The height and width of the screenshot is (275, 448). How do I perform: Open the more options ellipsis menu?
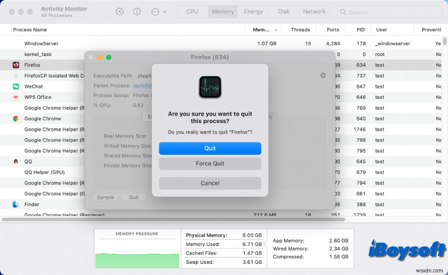[x=158, y=12]
